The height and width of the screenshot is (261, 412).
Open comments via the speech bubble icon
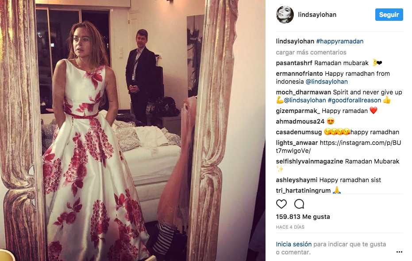point(299,204)
